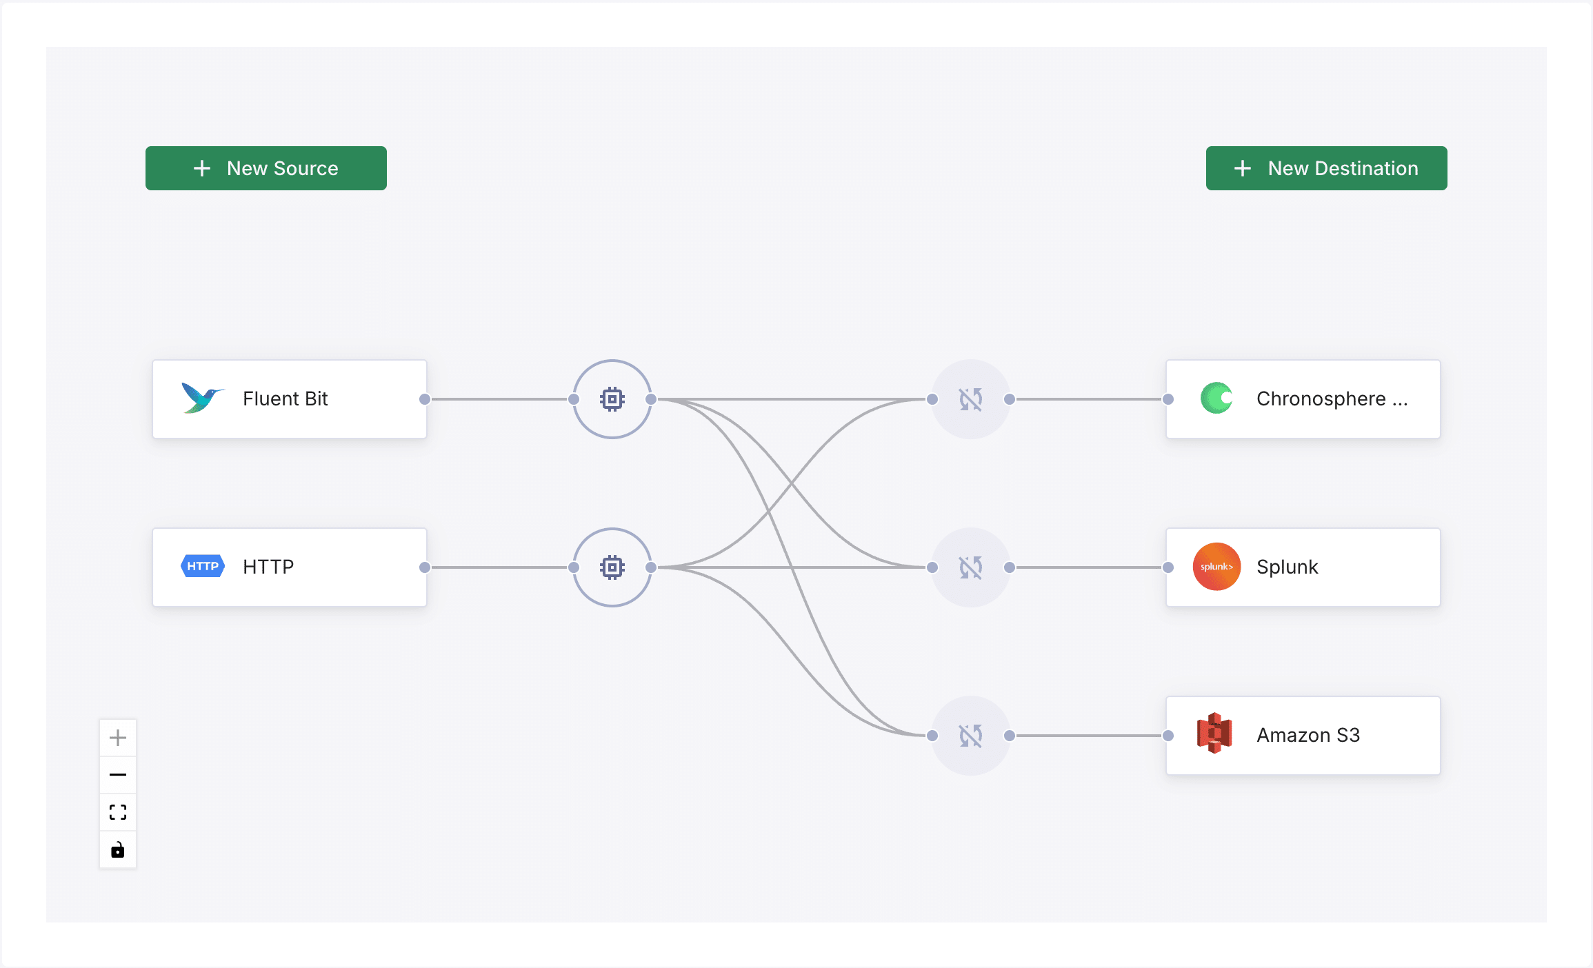
Task: Click the Amazon S3 logo icon
Action: coord(1215,734)
